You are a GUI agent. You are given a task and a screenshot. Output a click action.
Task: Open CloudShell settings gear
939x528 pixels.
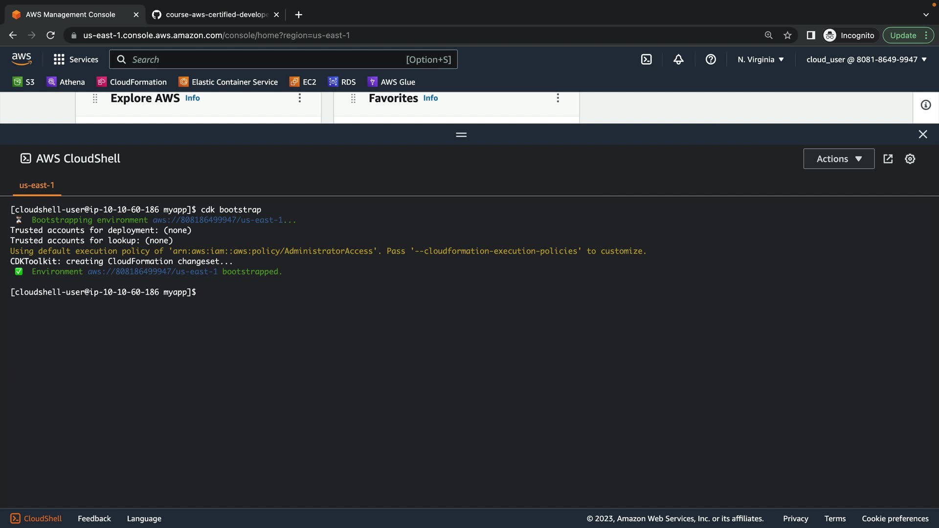coord(910,159)
